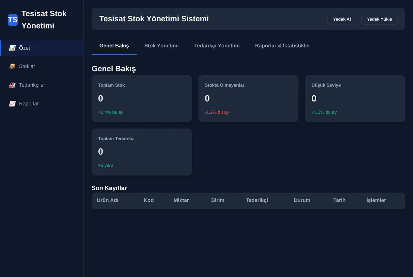Click the Ürün Adı column header
Viewport: 413px width, 277px height.
[108, 200]
